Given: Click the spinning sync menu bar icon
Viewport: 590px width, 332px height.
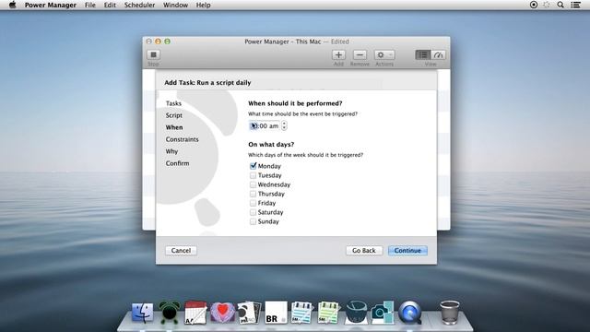Looking at the screenshot, I should pyautogui.click(x=547, y=5).
